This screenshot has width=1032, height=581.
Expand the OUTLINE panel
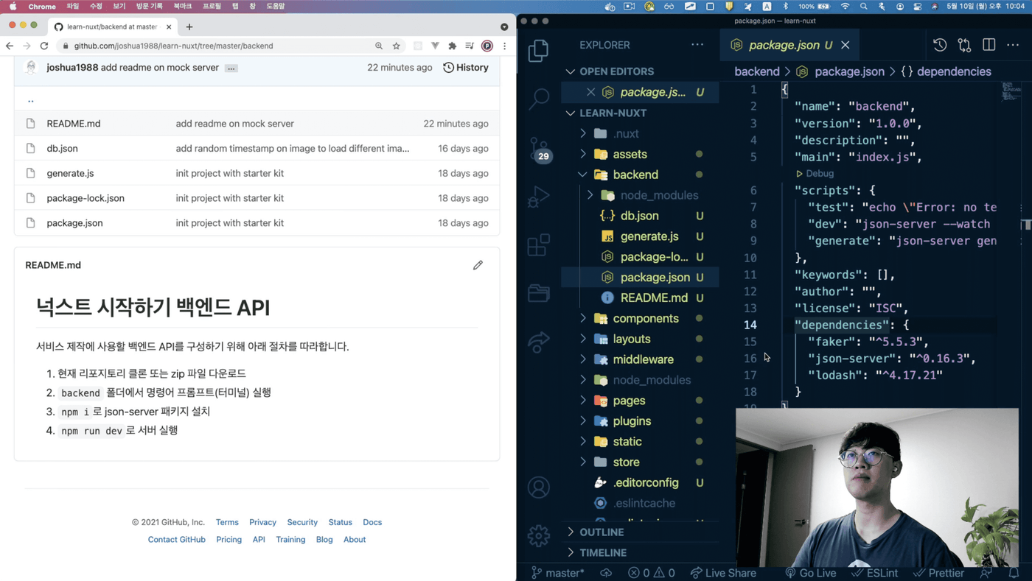571,532
